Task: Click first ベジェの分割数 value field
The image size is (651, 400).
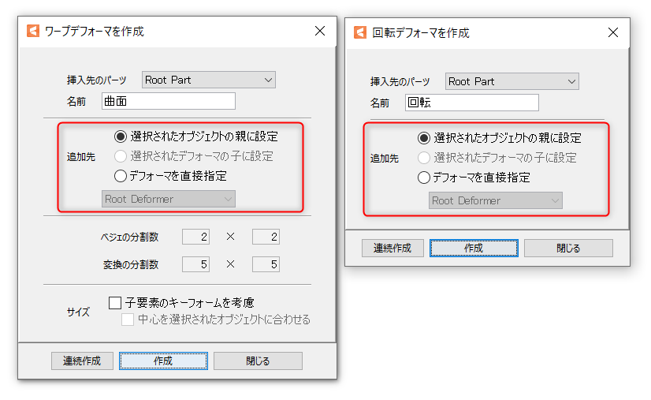Action: [x=195, y=237]
